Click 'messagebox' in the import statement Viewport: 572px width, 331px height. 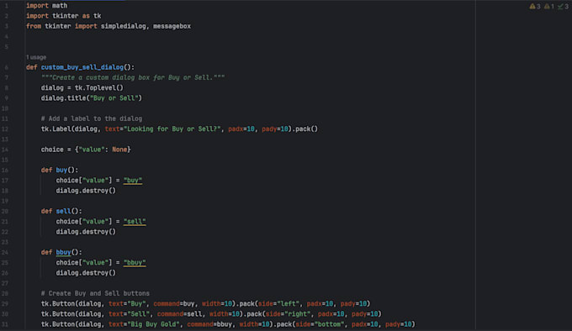[172, 26]
